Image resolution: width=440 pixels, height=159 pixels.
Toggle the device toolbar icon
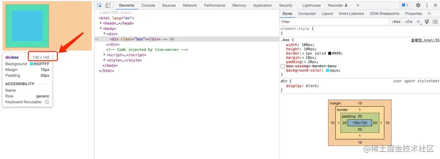pyautogui.click(x=108, y=5)
